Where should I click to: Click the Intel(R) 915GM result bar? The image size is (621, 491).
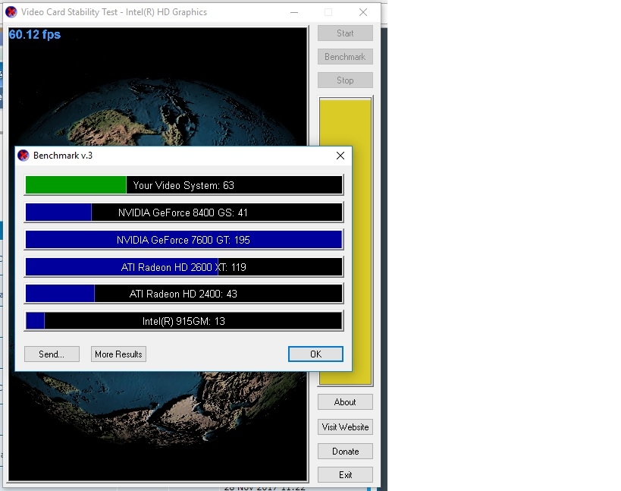[x=183, y=321]
